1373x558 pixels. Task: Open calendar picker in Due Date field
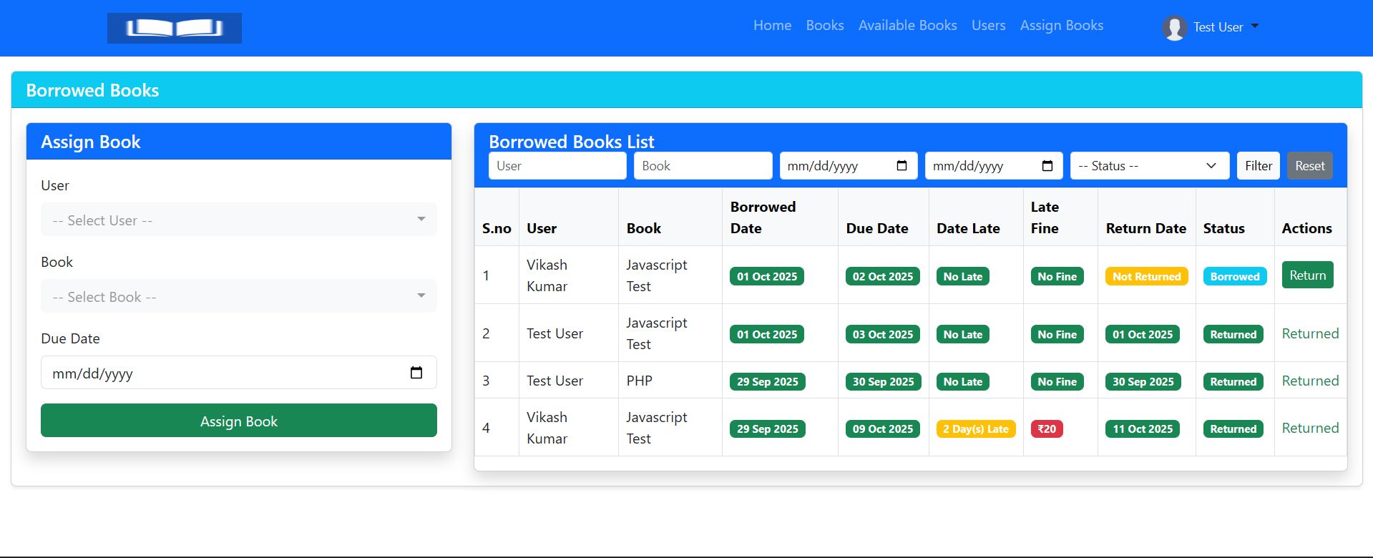click(416, 373)
